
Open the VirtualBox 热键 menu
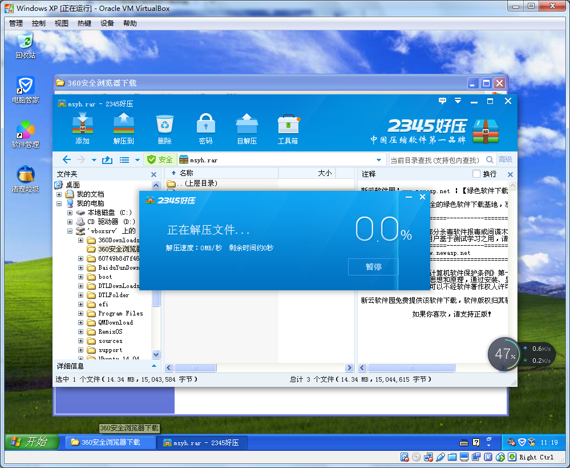click(84, 23)
